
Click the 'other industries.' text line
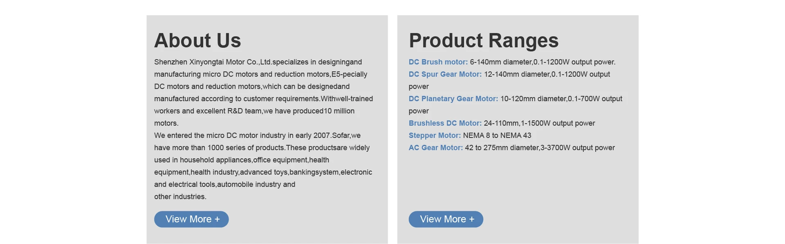click(x=180, y=197)
